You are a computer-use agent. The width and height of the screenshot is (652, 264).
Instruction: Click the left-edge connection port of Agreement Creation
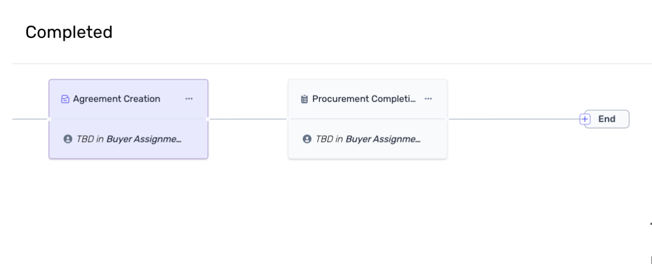[x=49, y=119]
